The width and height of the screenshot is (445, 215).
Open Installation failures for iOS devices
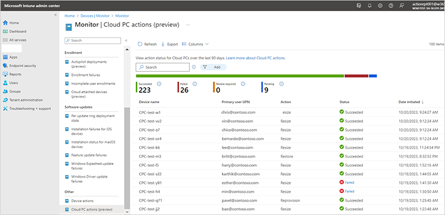tap(91, 132)
